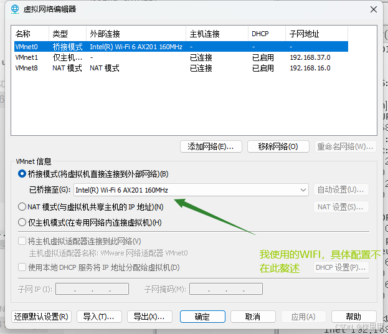
Task: Click the 子网掩码 input field
Action: coord(226,289)
